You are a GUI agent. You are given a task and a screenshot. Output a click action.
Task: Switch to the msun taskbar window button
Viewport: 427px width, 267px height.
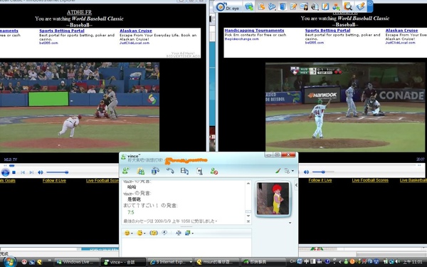[217, 262]
